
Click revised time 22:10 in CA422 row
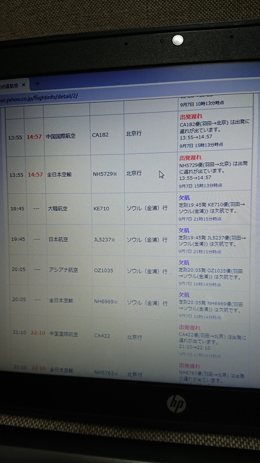(x=38, y=333)
